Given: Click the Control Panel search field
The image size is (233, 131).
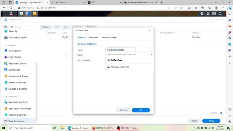Looking at the screenshot, I should [x=22, y=27].
